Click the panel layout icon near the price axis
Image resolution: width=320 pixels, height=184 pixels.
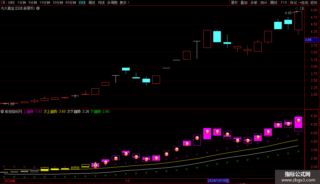coord(302,8)
